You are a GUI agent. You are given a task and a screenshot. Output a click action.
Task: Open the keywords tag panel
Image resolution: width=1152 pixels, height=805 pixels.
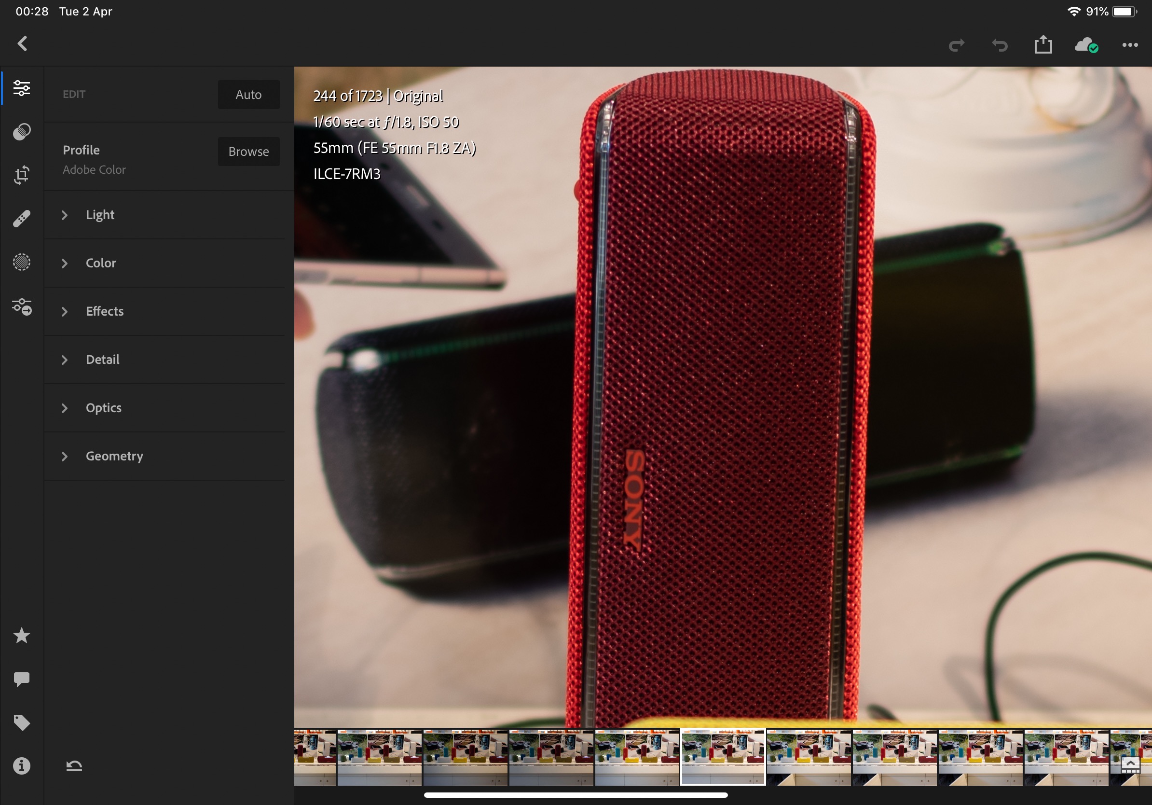pyautogui.click(x=22, y=722)
